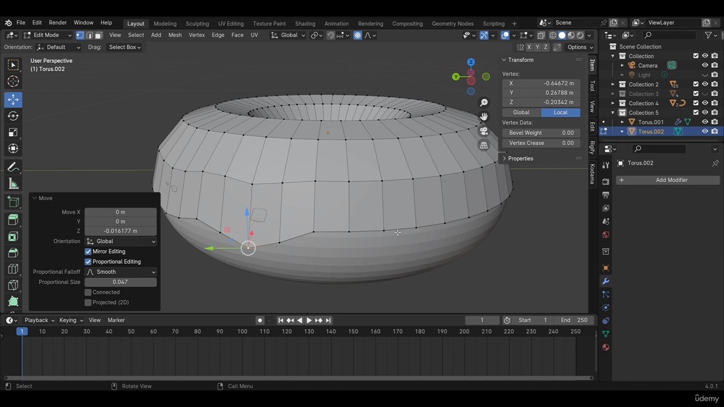Toggle X-Ray display

point(541,35)
